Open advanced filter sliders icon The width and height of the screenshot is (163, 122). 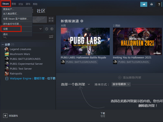[51, 37]
